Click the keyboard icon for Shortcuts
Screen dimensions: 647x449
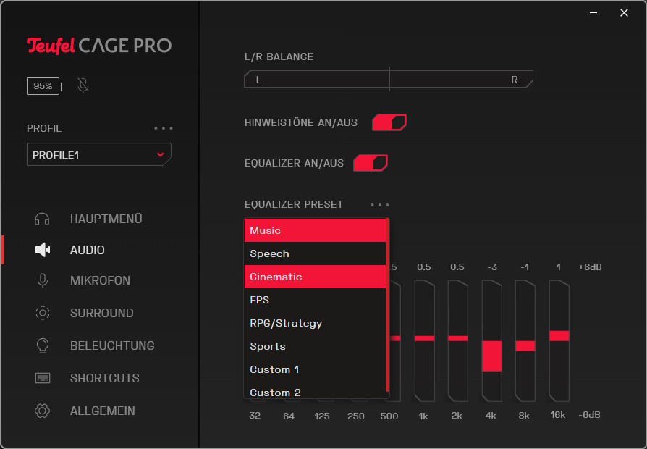tap(42, 378)
